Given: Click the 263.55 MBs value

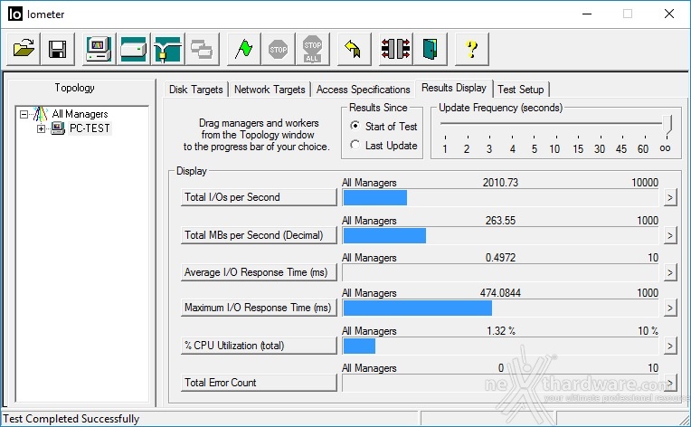Looking at the screenshot, I should (500, 221).
